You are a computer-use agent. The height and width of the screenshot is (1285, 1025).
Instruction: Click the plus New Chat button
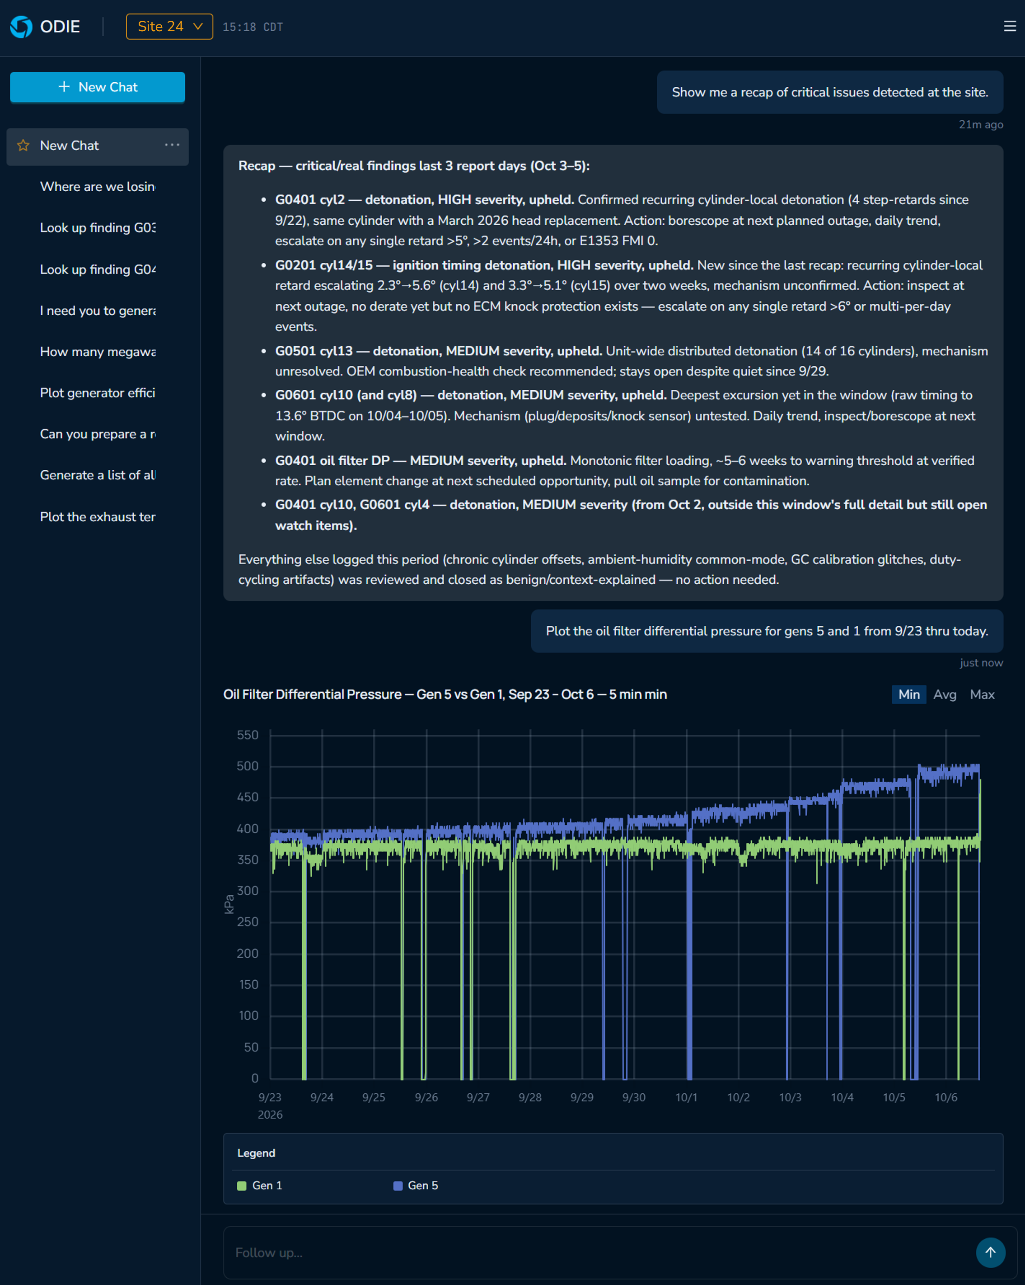(98, 87)
